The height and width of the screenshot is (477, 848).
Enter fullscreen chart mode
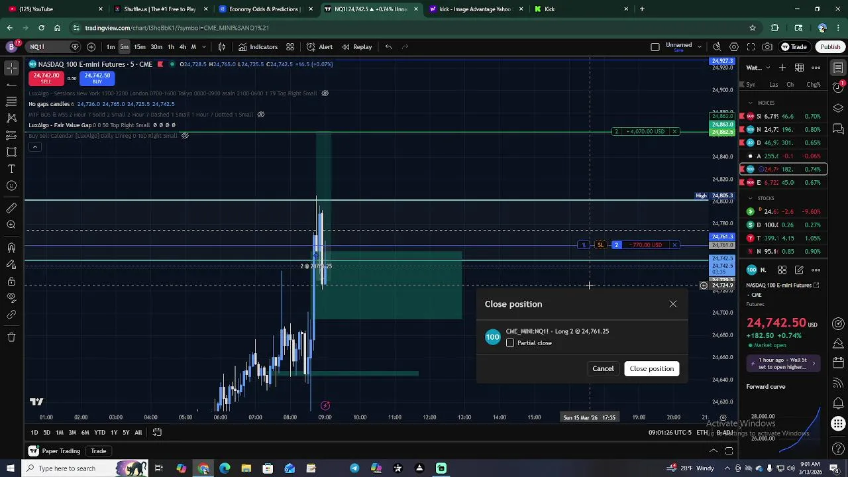coord(751,47)
